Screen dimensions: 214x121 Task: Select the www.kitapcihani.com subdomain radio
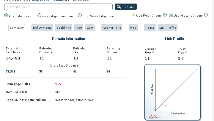(39, 15)
